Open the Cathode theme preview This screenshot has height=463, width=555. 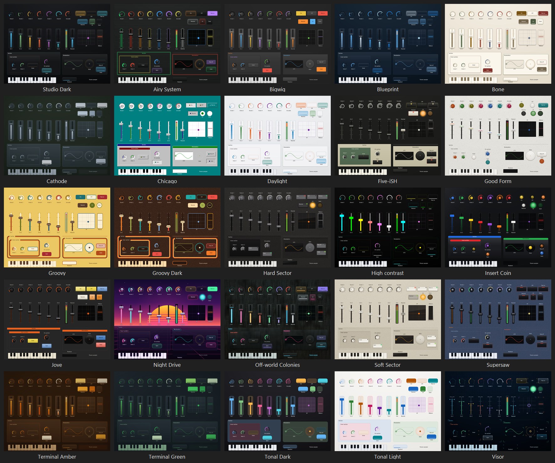tap(57, 136)
